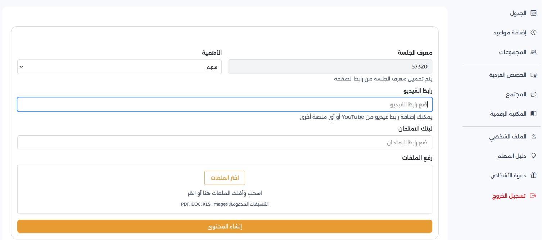Image resolution: width=542 pixels, height=240 pixels.
Task: Click the person icon for الملف الشخصي
Action: tap(533, 137)
